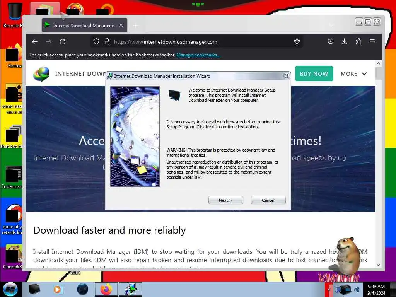
Task: Open the Save to Pocket icon
Action: click(x=330, y=41)
